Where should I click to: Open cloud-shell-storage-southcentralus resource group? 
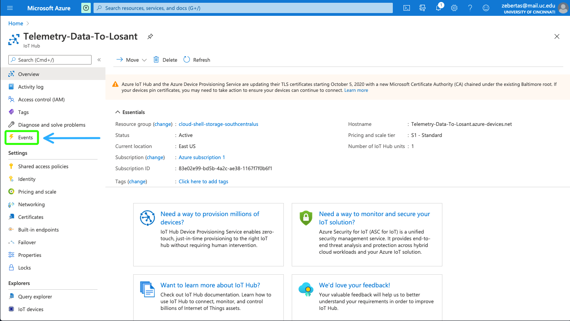[x=218, y=124]
